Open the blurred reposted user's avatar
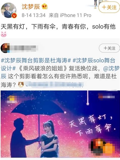Screen dimensions: 120x160 pos(5,48)
